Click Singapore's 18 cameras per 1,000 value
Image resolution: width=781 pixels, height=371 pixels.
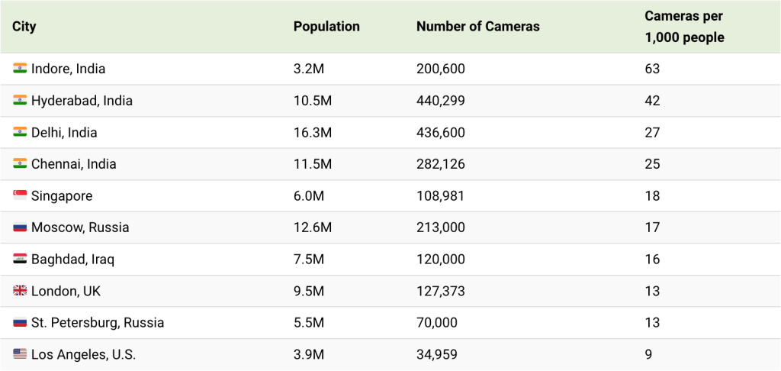point(652,196)
